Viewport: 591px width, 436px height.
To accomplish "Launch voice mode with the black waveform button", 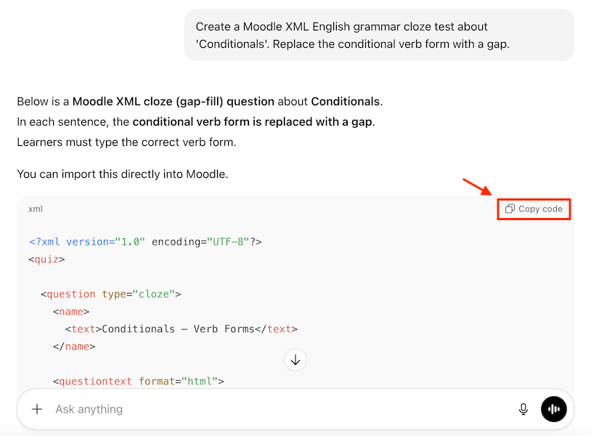I will pos(554,409).
